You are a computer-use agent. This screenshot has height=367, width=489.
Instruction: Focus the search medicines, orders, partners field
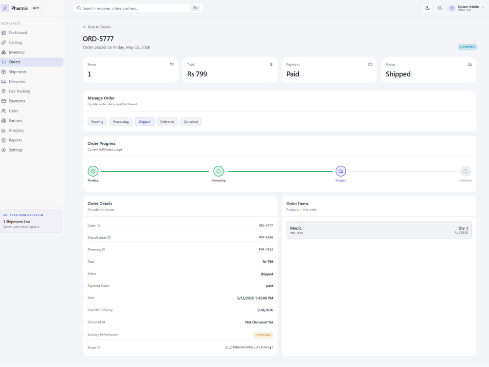coord(138,8)
